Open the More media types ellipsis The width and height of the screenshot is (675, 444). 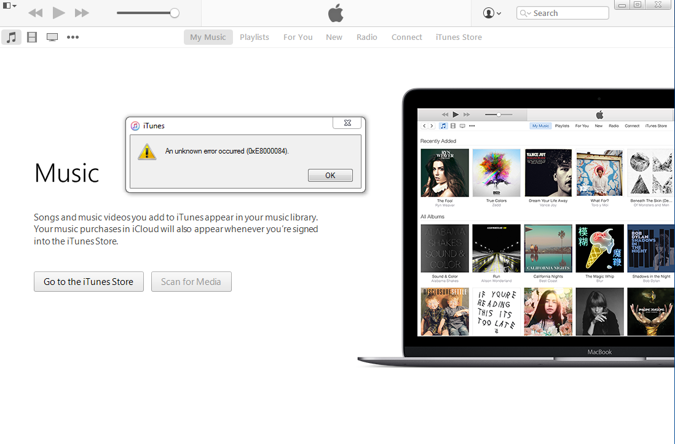73,37
